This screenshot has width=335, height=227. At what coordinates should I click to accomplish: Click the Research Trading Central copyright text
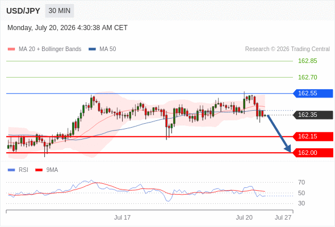[287, 49]
